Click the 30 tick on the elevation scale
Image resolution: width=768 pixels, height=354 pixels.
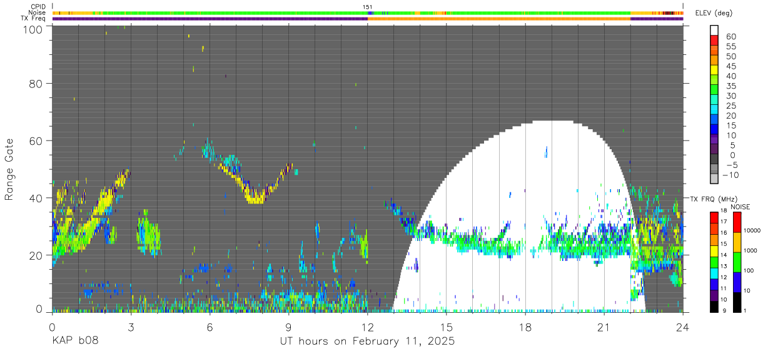tap(730, 96)
